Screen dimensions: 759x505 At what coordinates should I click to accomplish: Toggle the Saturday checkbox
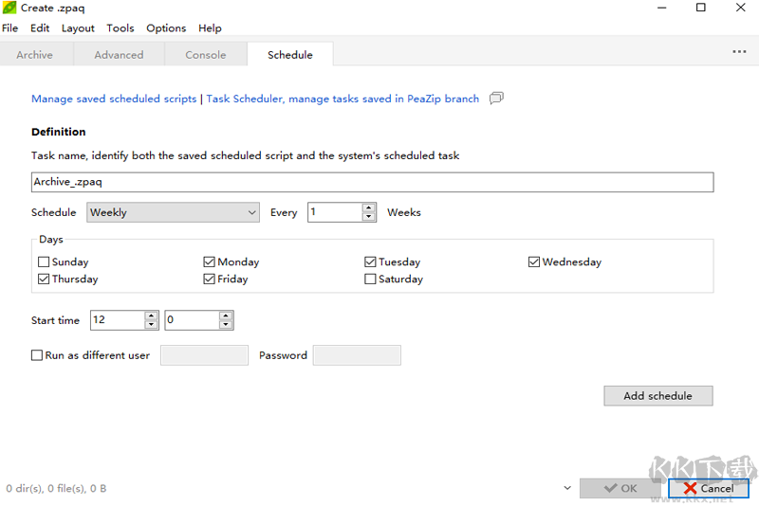(371, 280)
